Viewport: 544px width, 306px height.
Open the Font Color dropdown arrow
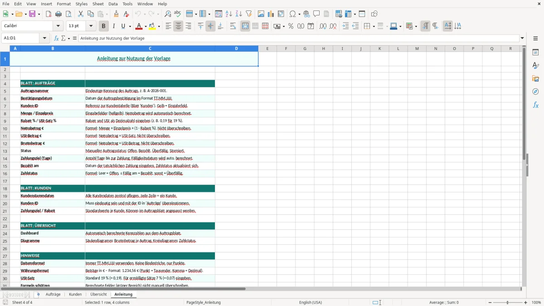146,26
